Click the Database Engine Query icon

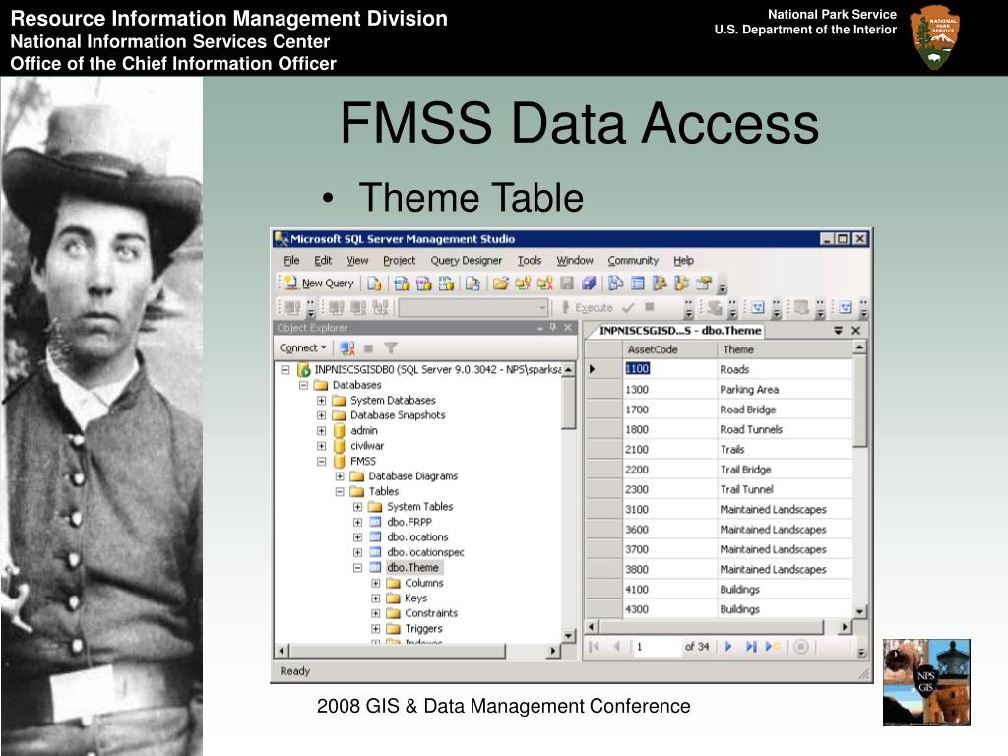tap(374, 283)
